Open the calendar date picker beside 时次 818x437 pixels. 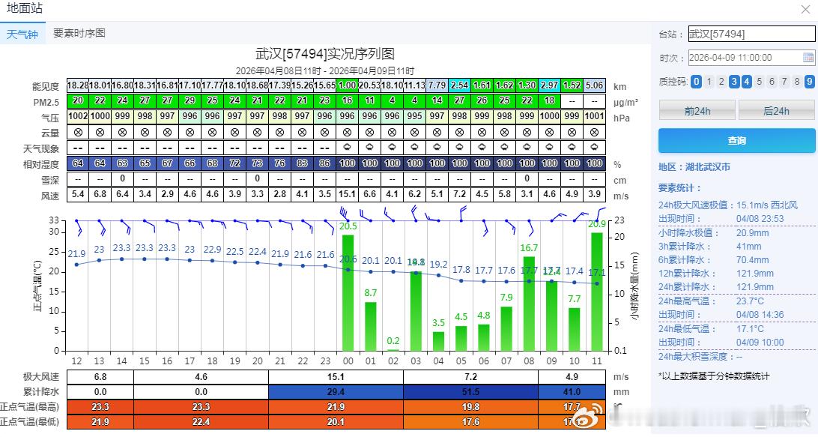pyautogui.click(x=810, y=58)
